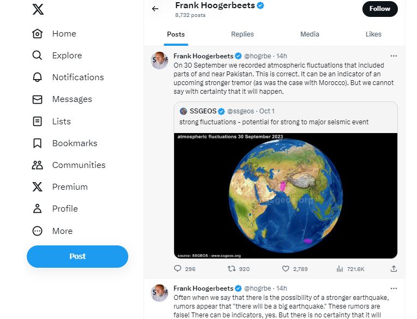The width and height of the screenshot is (417, 319).
Task: Open Frank Hoogerbeets' avatar on first post
Action: pyautogui.click(x=159, y=61)
